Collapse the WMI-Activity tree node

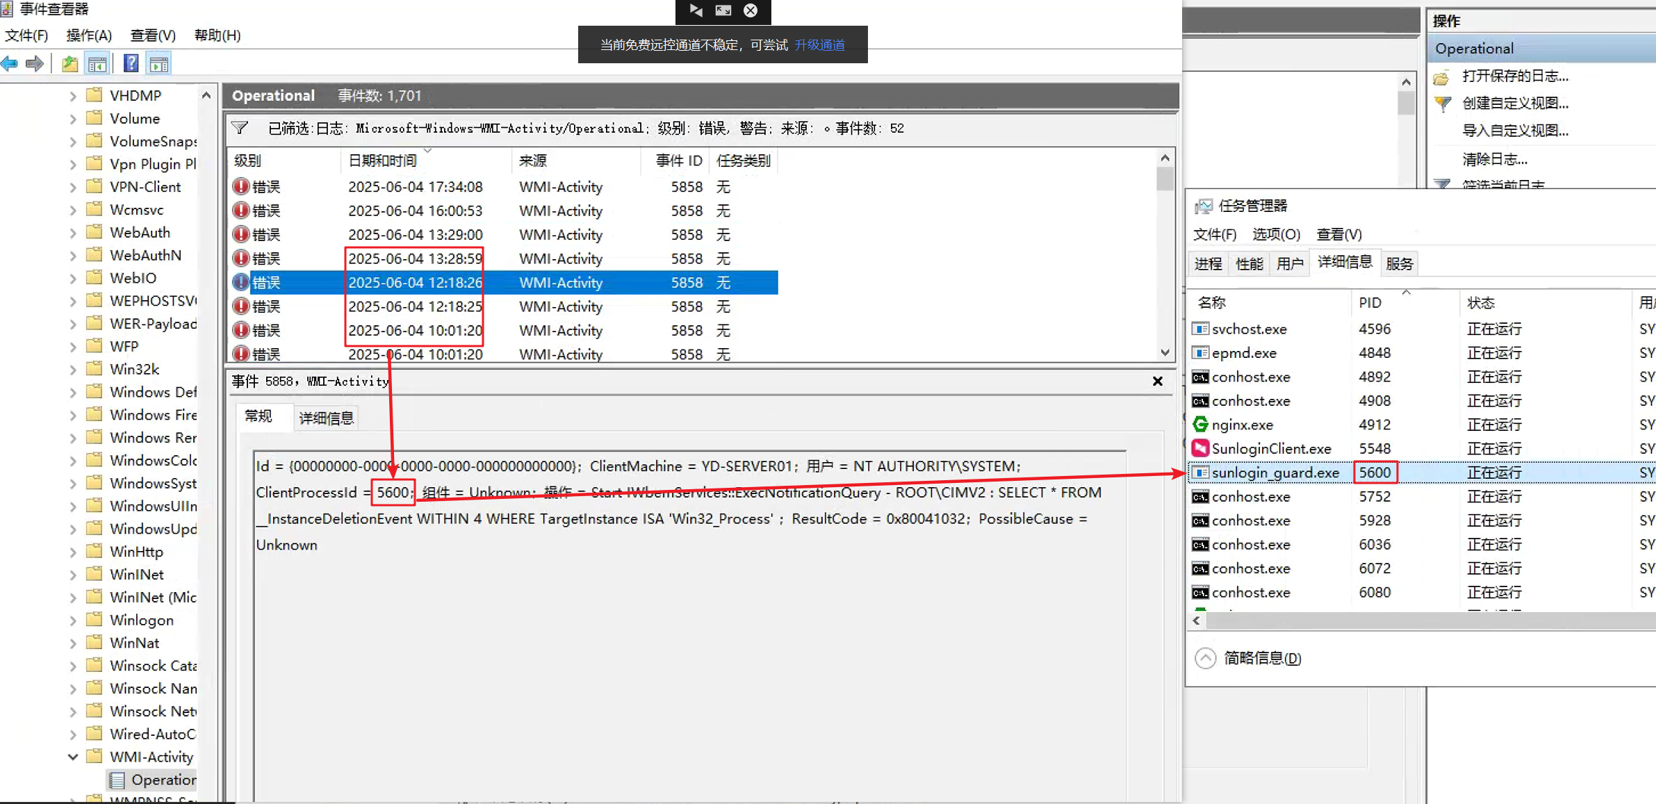tap(73, 757)
